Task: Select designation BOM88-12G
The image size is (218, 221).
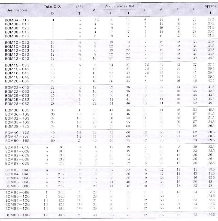Action: [x=17, y=208]
